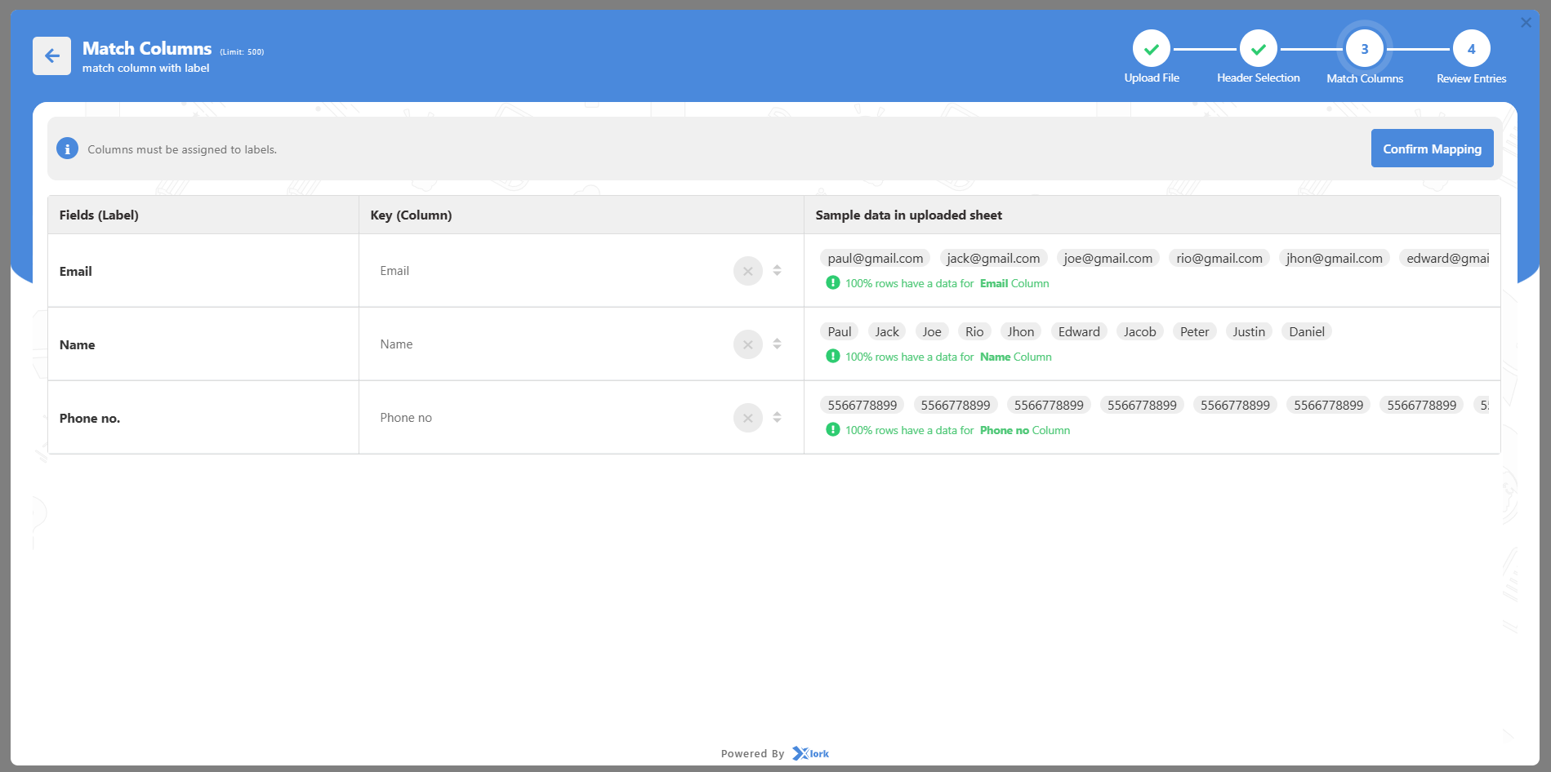Expand the Email column dropdown arrows
Viewport: 1551px width, 772px height.
[777, 271]
